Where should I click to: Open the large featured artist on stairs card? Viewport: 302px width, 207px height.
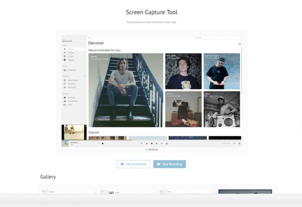126,90
